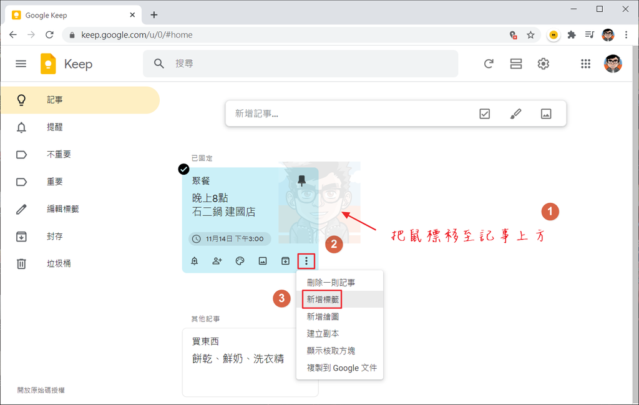Screen dimensions: 639x405
Task: Choose 顯示核取方塊 from the menu
Action: (x=340, y=351)
